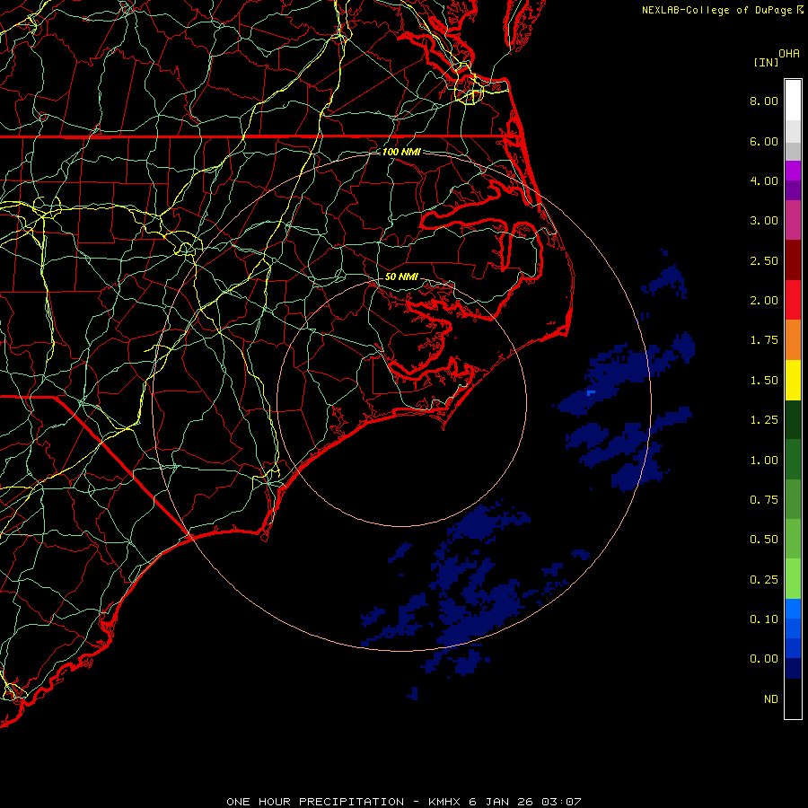Click the 8.00 legend value

(764, 101)
